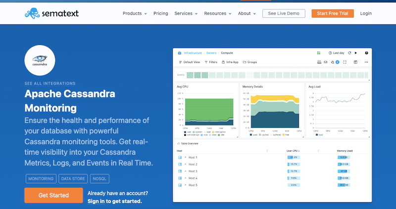The height and width of the screenshot is (209, 396).
Task: Click the NOSQL tag
Action: (99, 179)
